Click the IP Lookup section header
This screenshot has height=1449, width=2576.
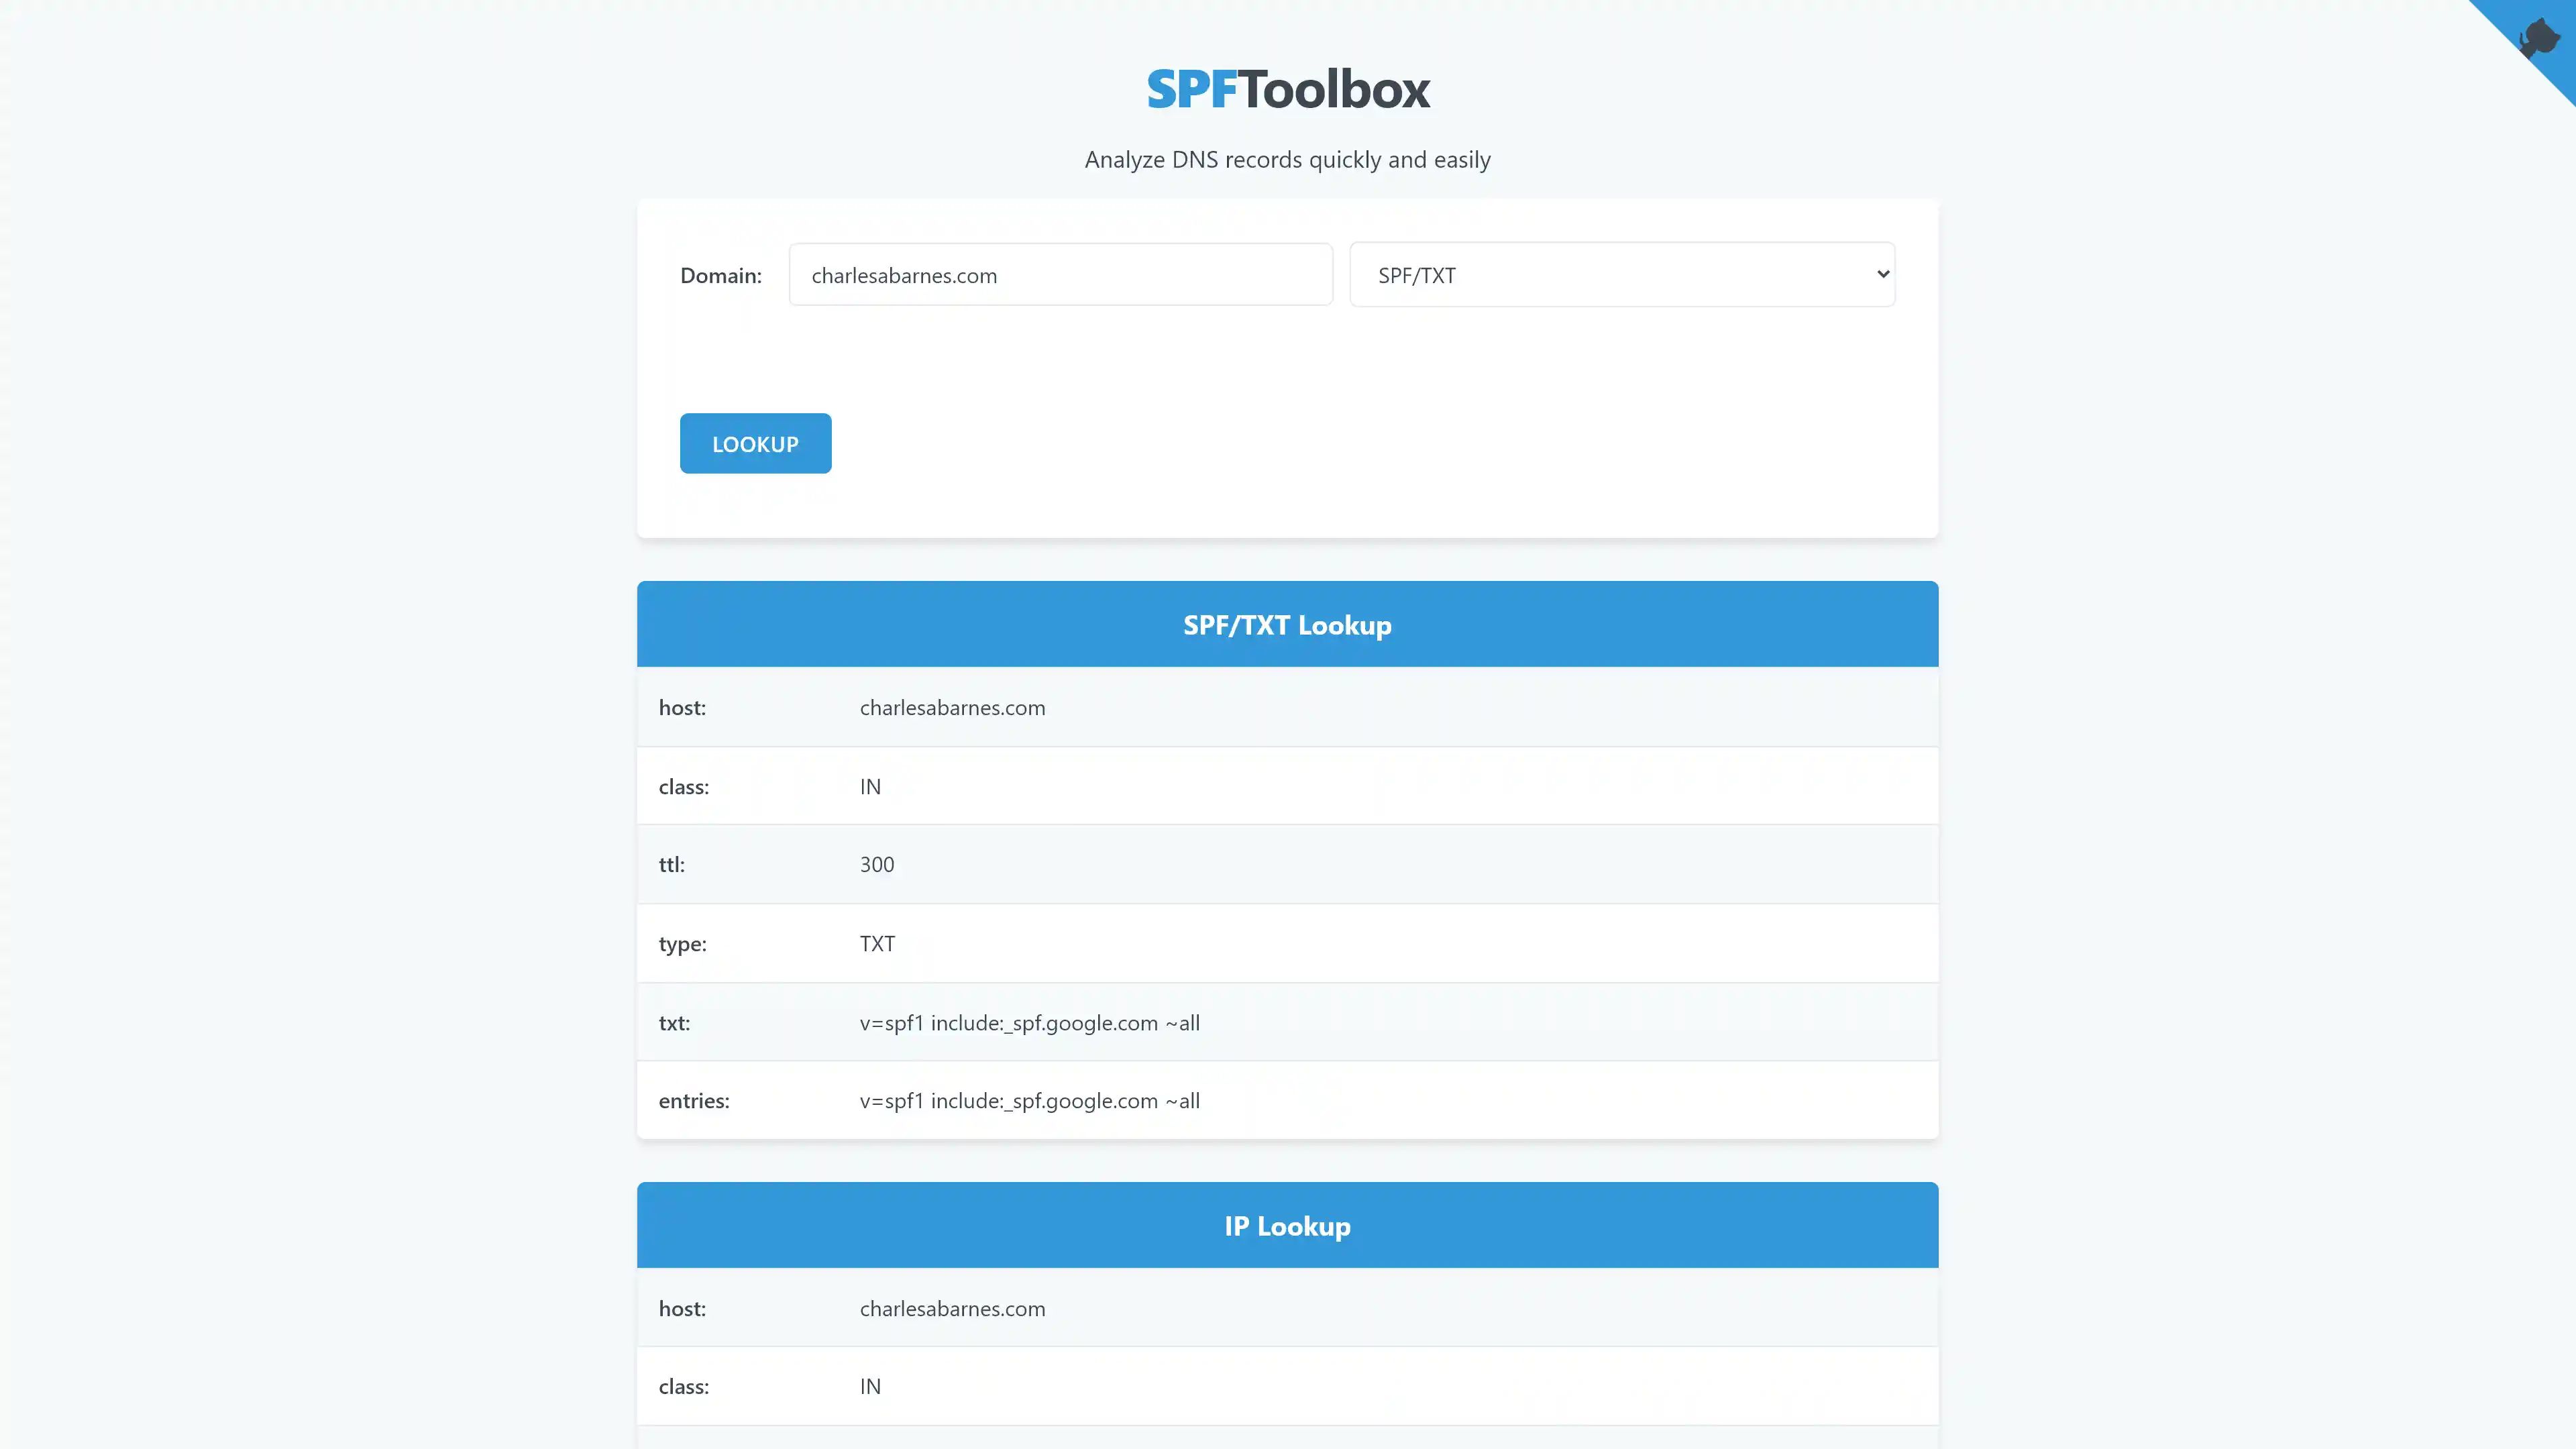[x=1287, y=1226]
